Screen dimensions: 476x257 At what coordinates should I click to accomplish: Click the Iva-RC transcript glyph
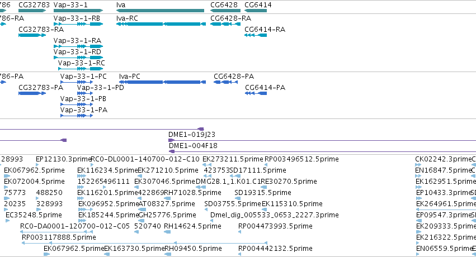(x=161, y=24)
